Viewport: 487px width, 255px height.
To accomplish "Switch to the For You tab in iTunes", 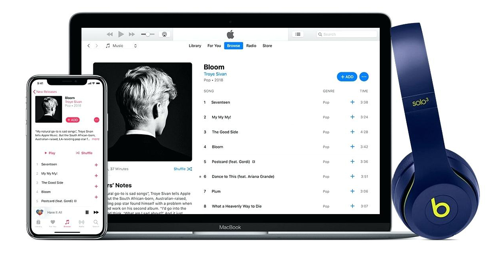I will point(214,46).
